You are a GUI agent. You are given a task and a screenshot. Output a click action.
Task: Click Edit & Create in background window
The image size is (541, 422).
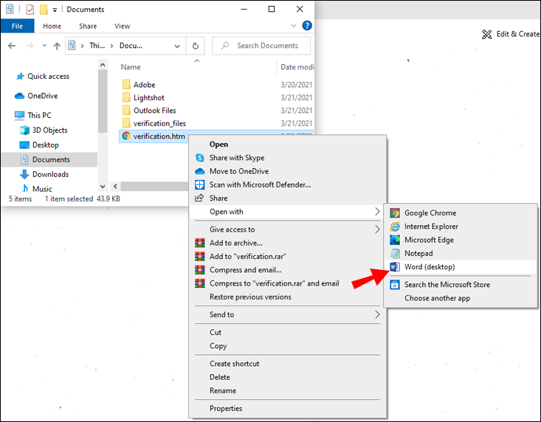click(x=511, y=34)
